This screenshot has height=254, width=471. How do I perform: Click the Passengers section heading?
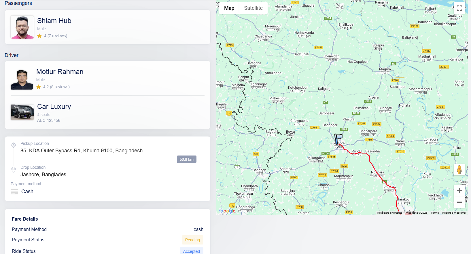pos(18,3)
